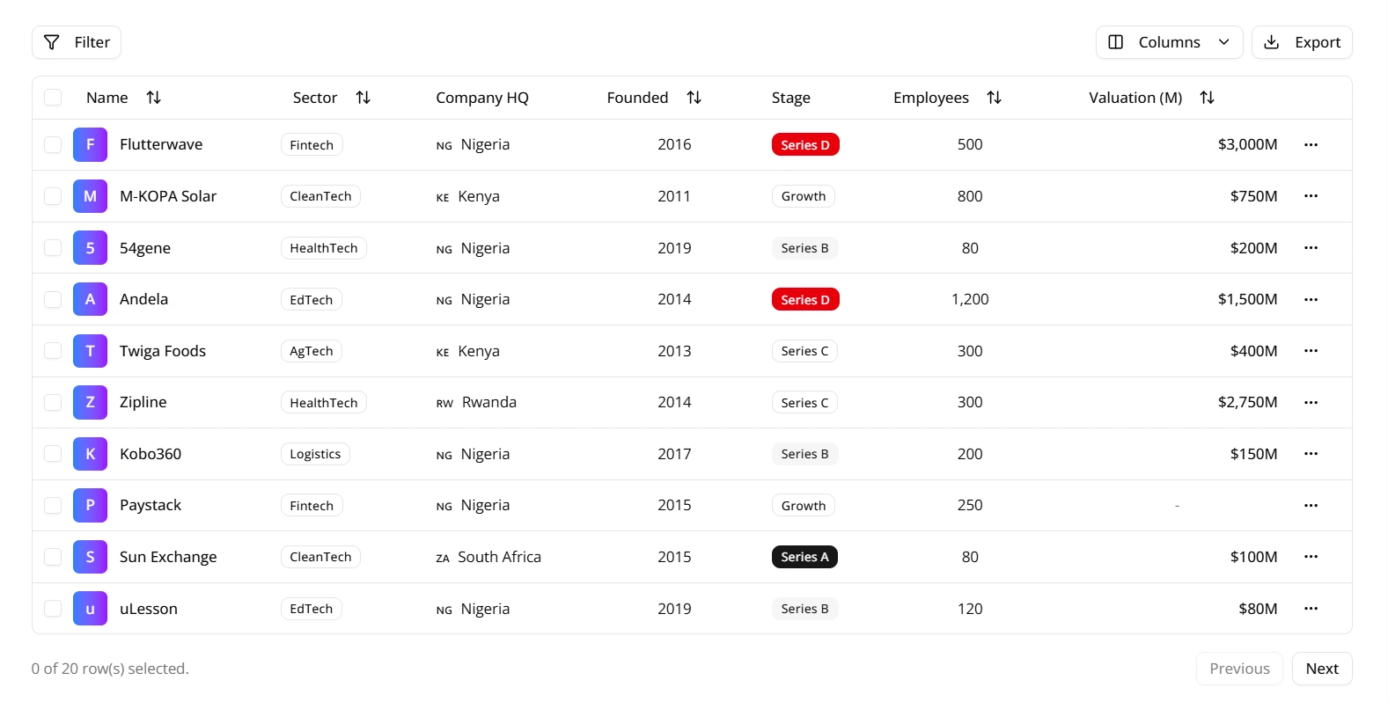Open the Columns dropdown
The image size is (1388, 702).
point(1168,42)
